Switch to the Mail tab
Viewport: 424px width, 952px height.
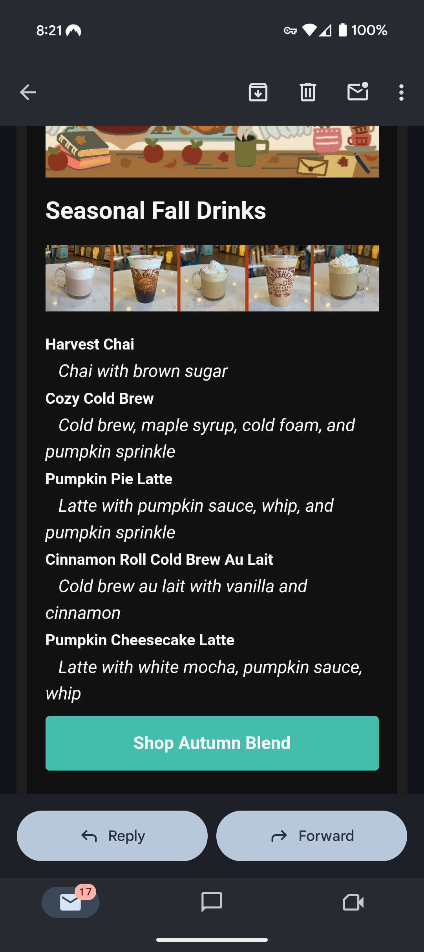(71, 902)
